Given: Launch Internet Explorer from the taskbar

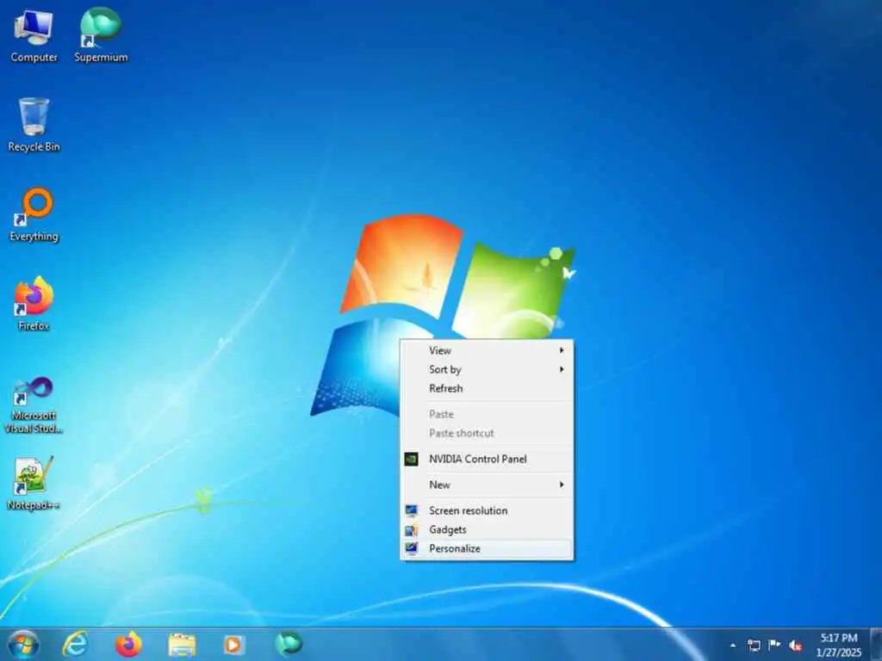Looking at the screenshot, I should click(75, 644).
